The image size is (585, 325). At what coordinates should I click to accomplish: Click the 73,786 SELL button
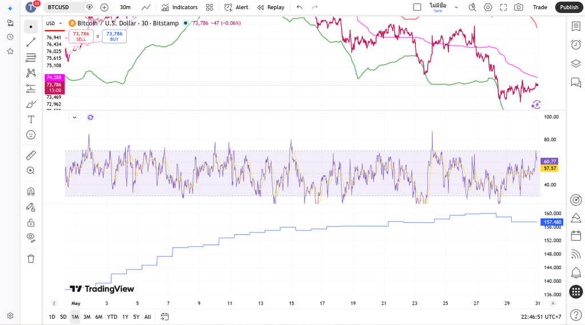[81, 36]
